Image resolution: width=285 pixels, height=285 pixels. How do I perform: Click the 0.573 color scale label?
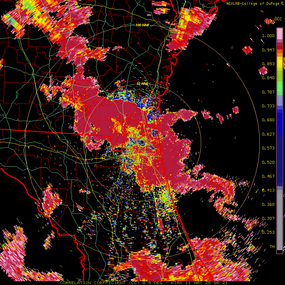coord(268,148)
